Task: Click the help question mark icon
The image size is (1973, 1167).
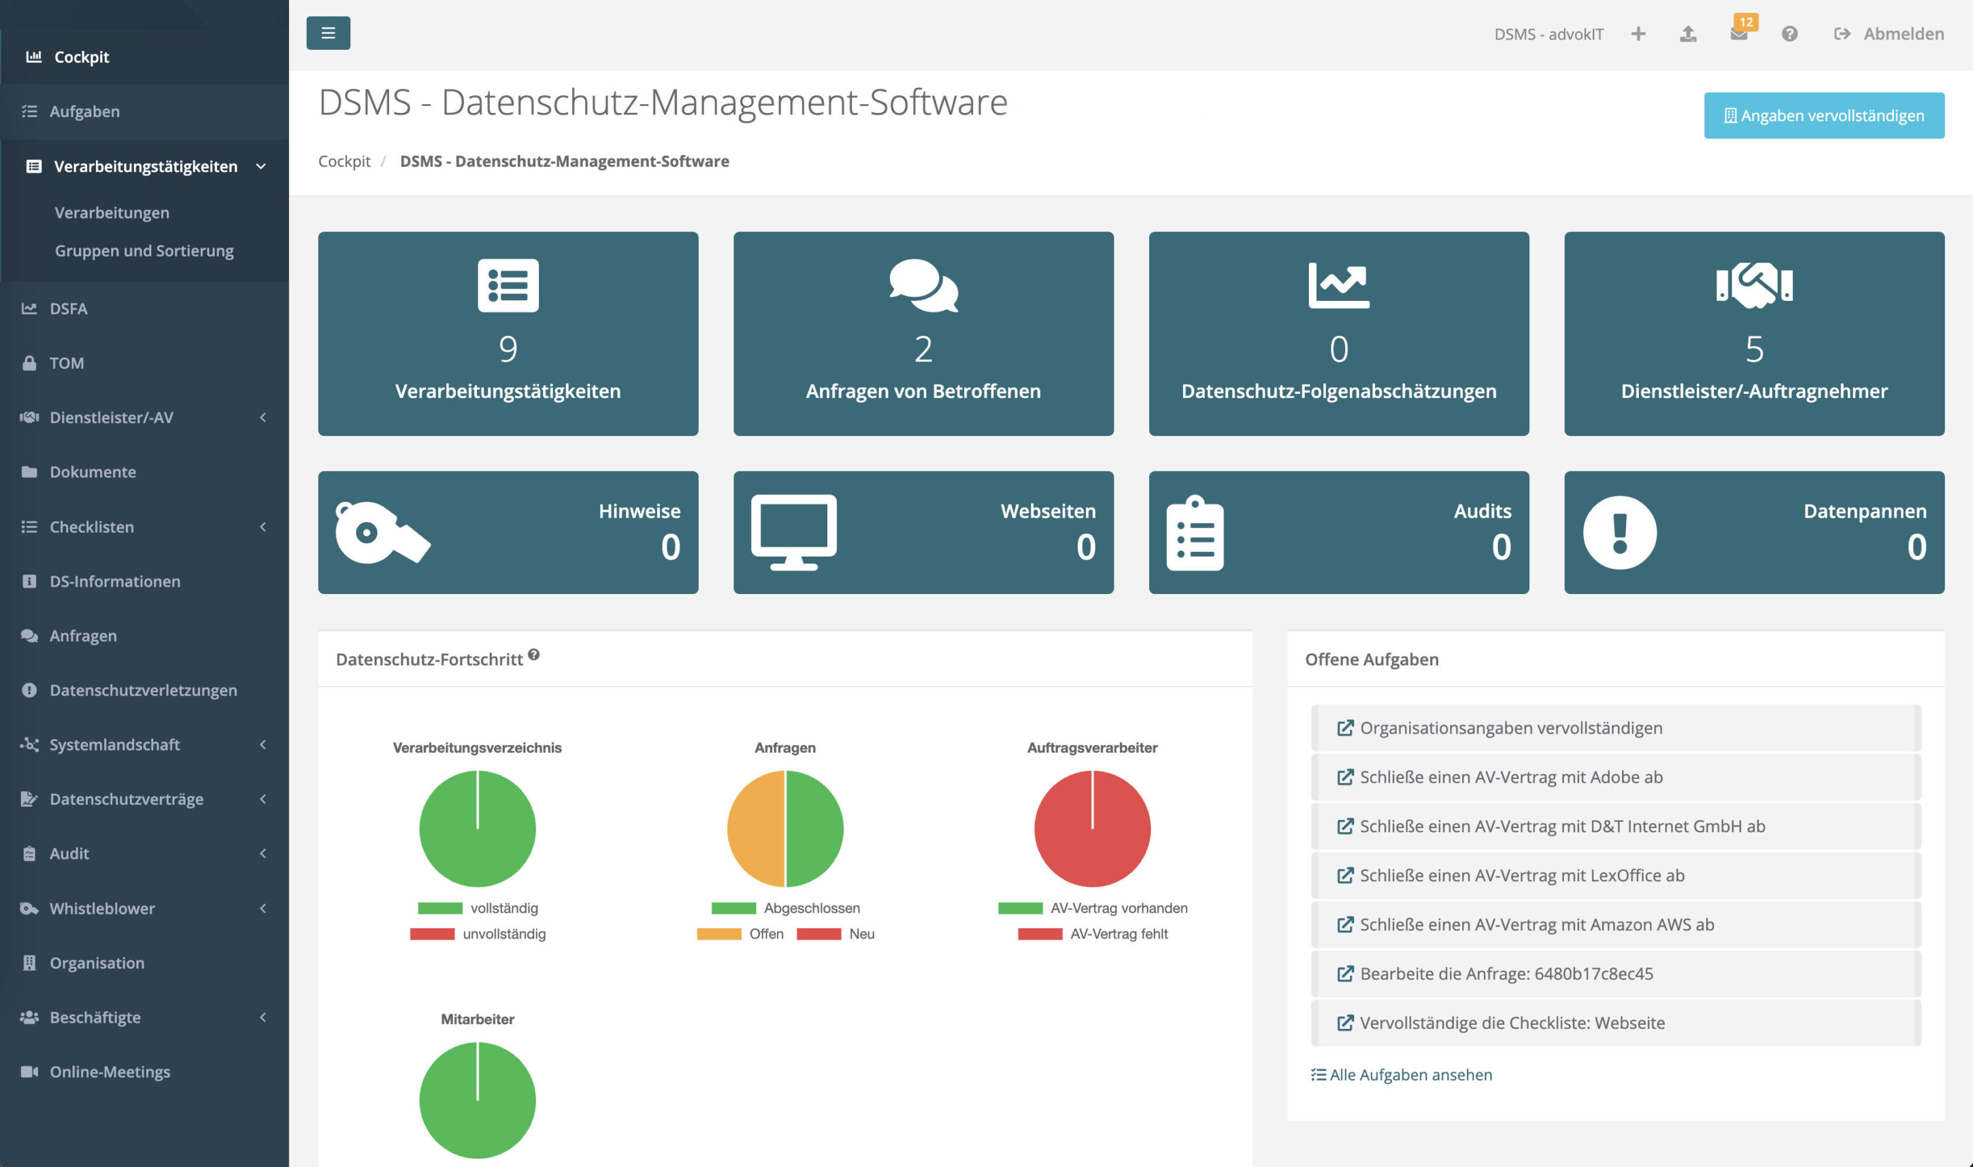Action: pos(1790,34)
